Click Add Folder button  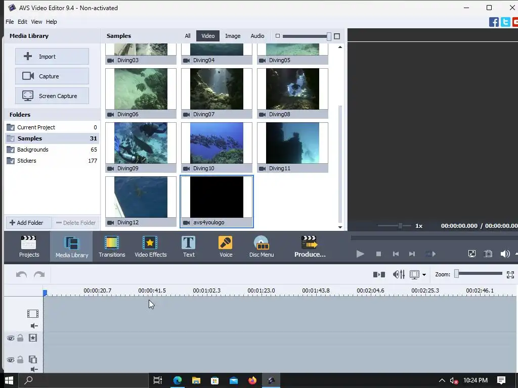(x=29, y=223)
